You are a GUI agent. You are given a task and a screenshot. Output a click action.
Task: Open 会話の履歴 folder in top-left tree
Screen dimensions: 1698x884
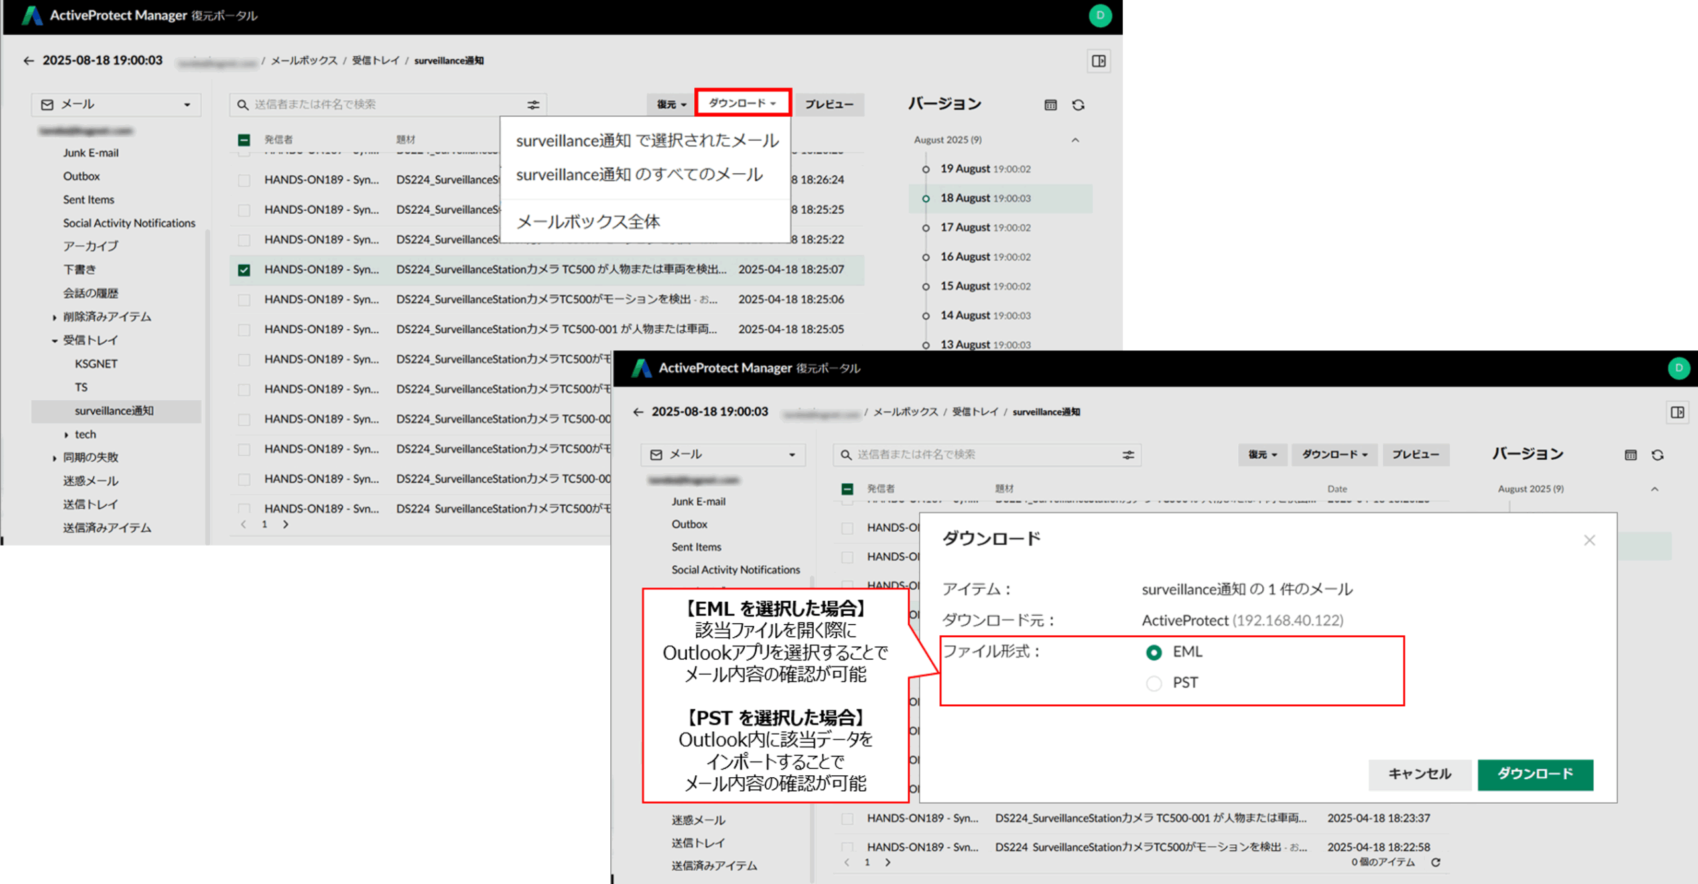tap(91, 293)
